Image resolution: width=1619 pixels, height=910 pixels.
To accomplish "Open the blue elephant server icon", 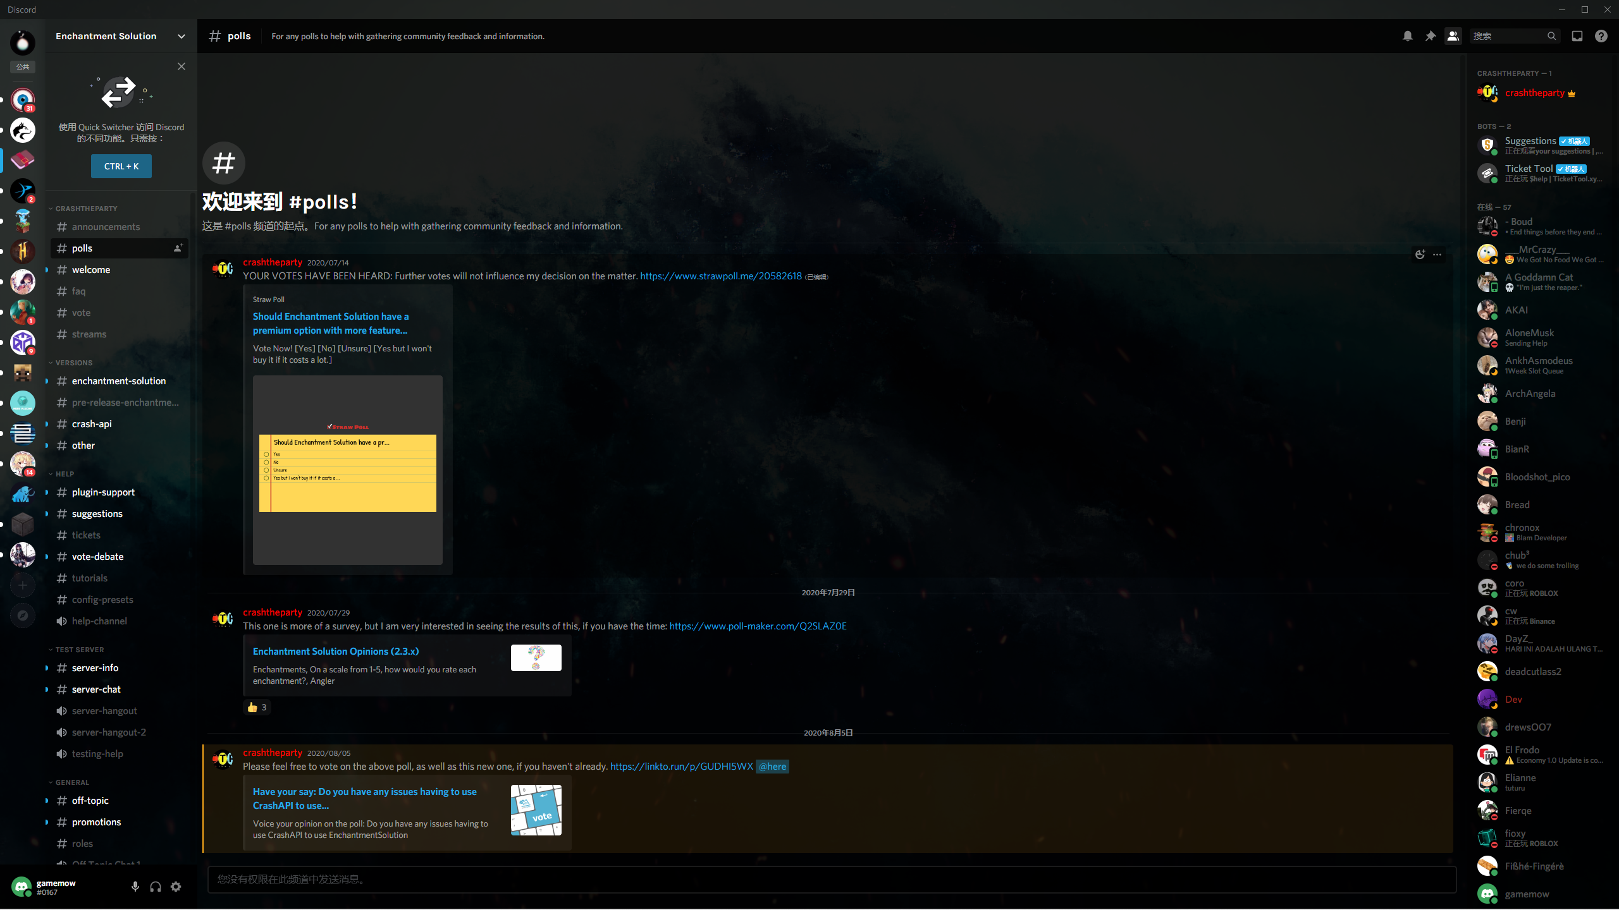I will [x=23, y=494].
